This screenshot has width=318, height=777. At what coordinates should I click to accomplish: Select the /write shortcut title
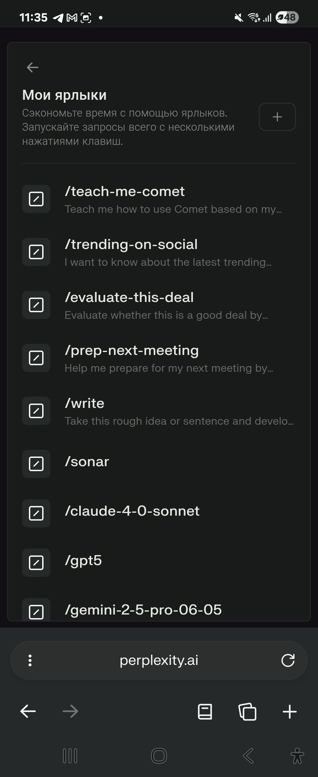point(85,403)
